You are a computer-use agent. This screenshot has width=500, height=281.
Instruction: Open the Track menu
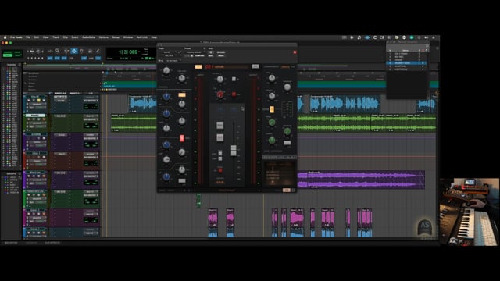coord(55,37)
